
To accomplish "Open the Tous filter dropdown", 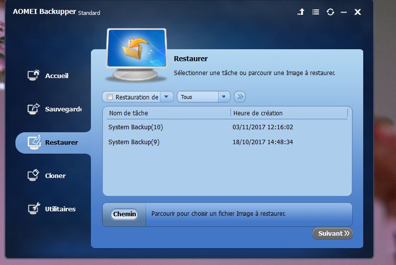I will 204,97.
